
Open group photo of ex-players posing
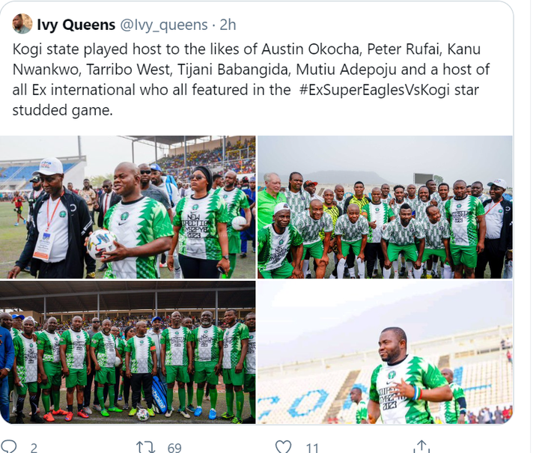point(385,207)
